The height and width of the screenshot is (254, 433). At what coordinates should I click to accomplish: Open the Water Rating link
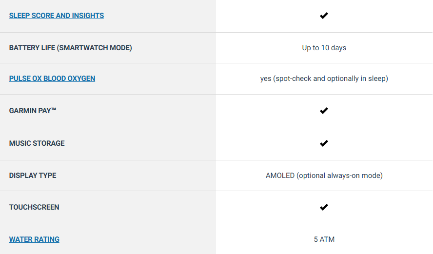point(34,239)
